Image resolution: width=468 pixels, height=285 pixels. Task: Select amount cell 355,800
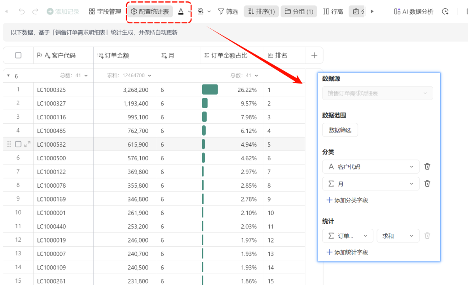[x=125, y=185]
